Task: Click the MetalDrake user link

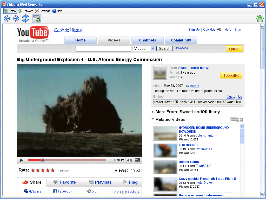Action: tap(204, 183)
